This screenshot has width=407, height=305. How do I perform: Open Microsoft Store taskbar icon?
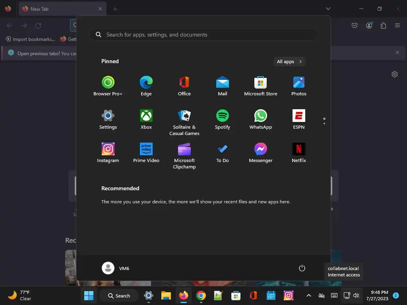[236, 295]
